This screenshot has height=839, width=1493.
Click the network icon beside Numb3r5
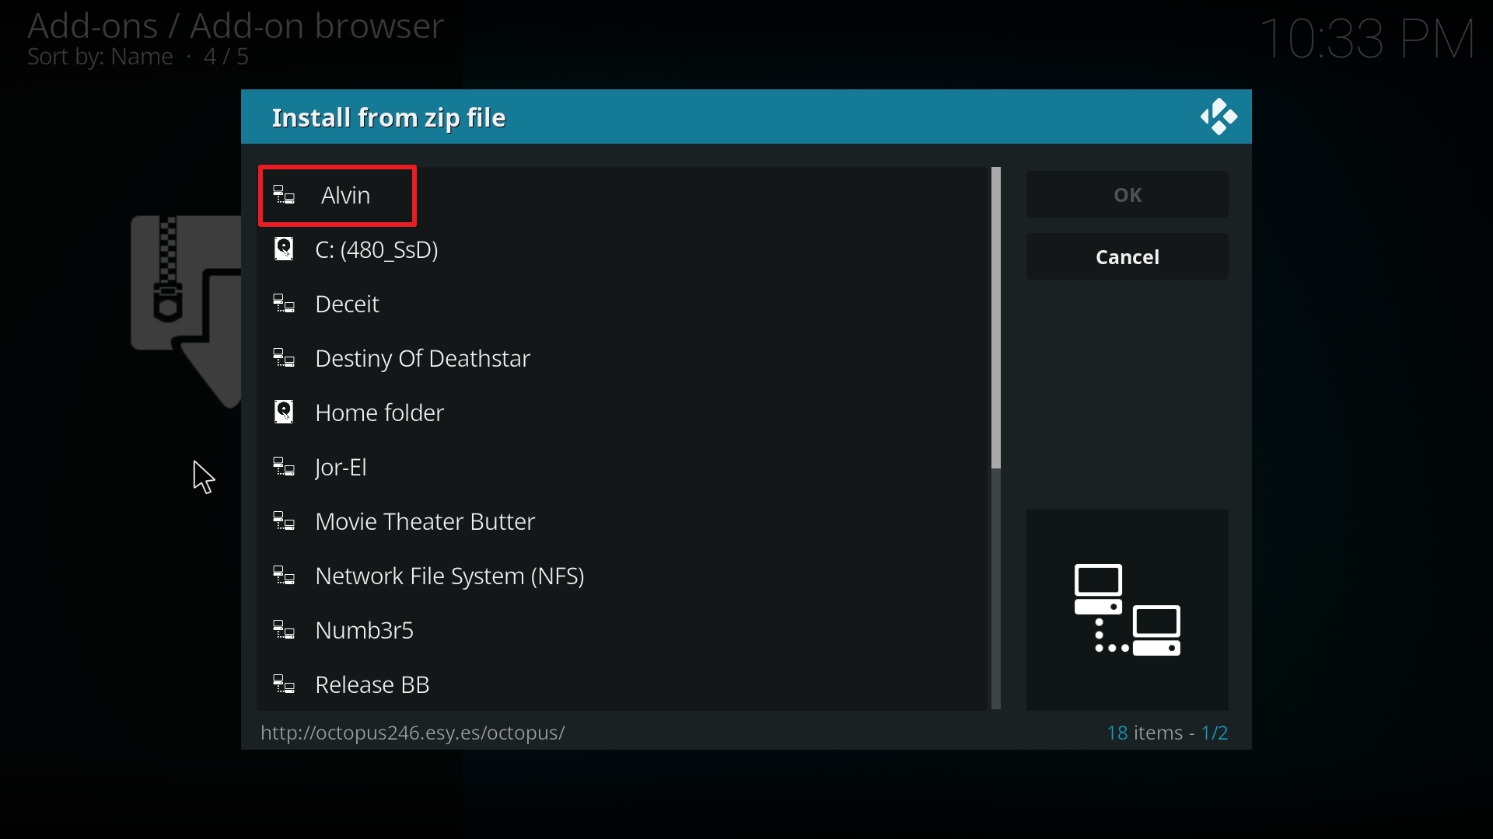[285, 631]
